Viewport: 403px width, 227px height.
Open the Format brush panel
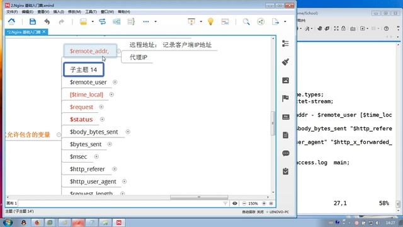[285, 62]
